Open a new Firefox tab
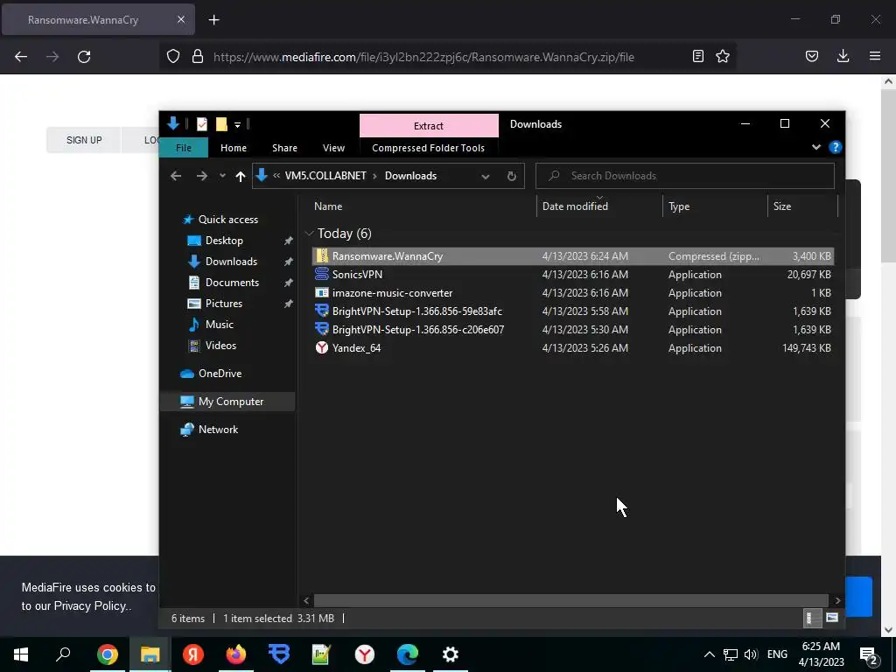The width and height of the screenshot is (896, 672). (213, 20)
